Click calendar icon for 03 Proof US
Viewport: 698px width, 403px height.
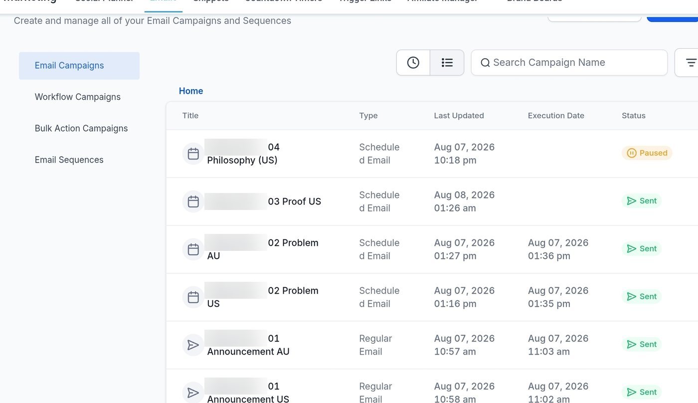(193, 201)
